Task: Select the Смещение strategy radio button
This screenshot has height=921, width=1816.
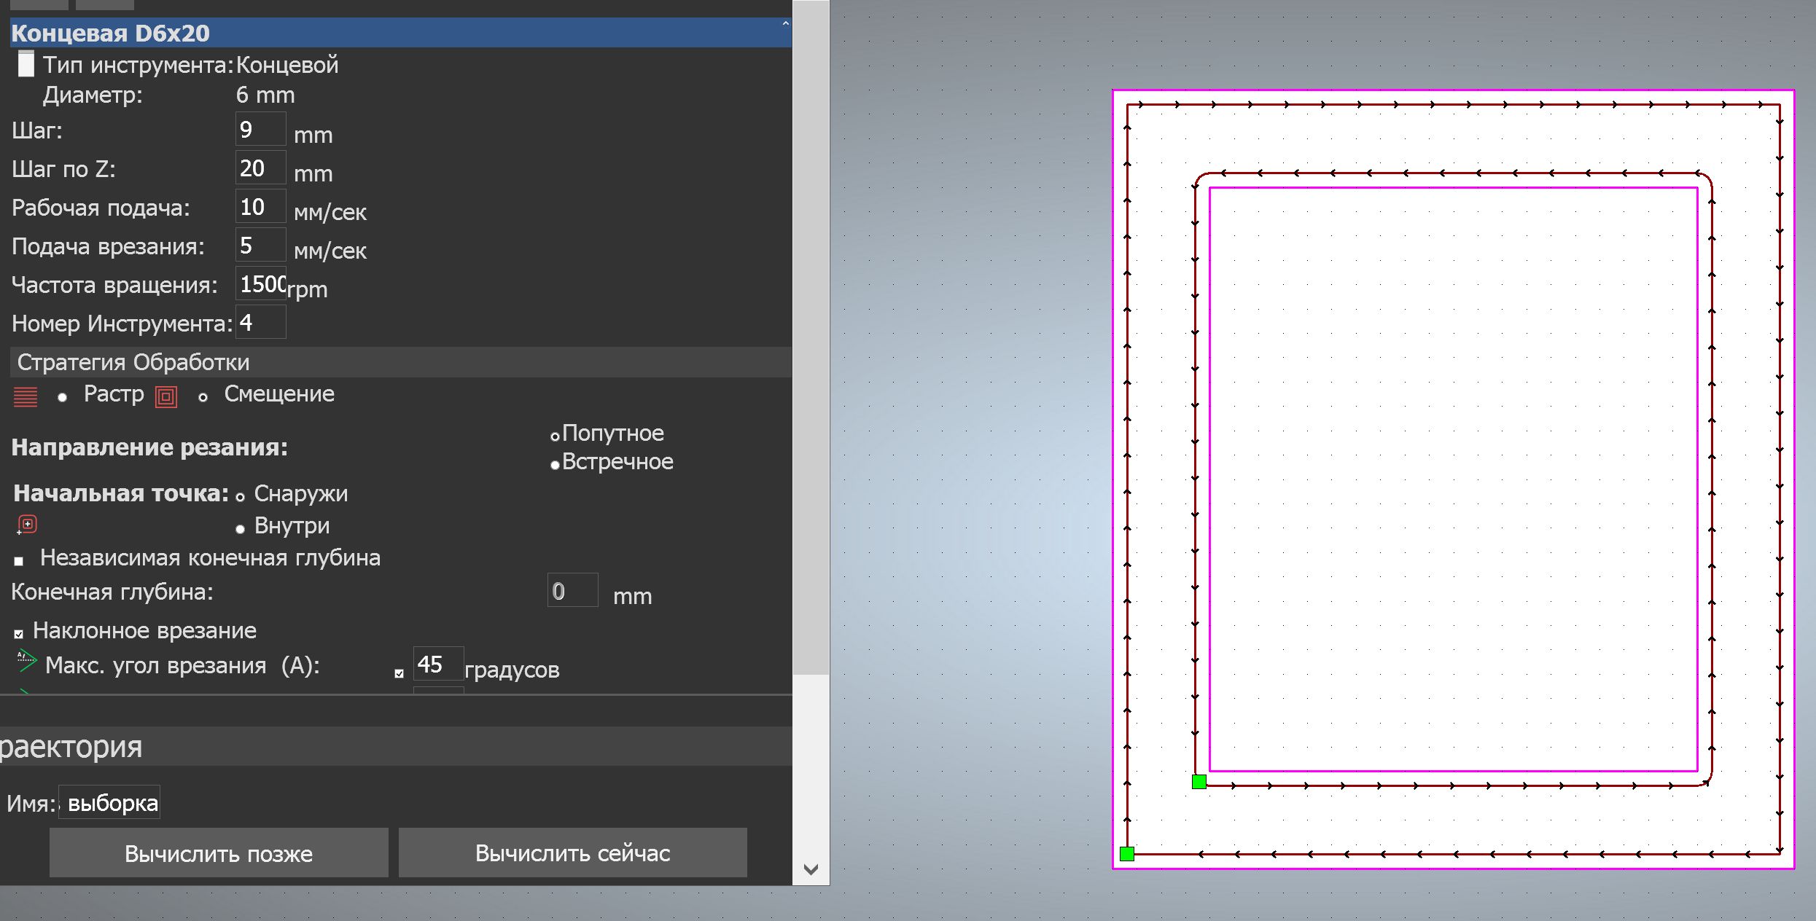Action: pyautogui.click(x=203, y=397)
